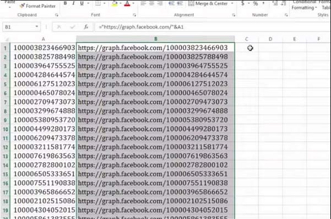Image resolution: width=331 pixels, height=219 pixels.
Task: Open the Fill Color dropdown arrow
Action: coord(121,3)
